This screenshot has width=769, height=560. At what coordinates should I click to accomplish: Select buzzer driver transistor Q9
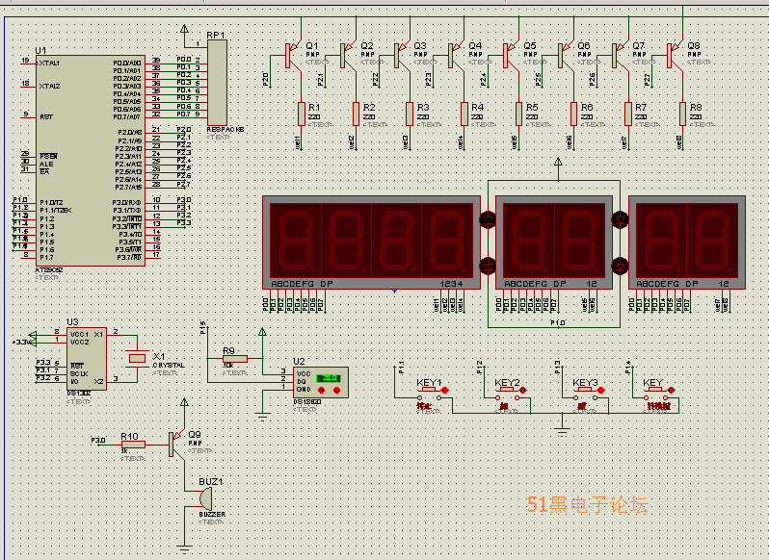click(175, 445)
